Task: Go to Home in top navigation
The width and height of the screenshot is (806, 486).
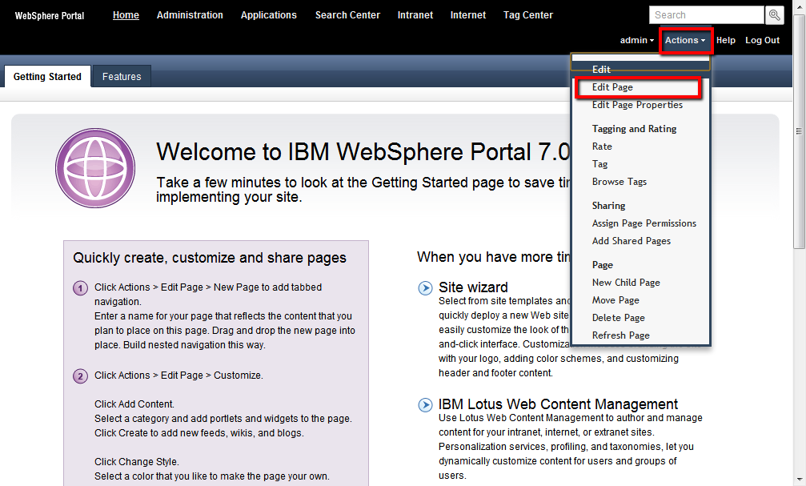Action: click(x=126, y=15)
